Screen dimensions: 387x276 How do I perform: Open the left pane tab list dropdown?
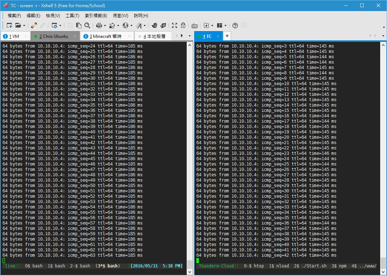188,36
